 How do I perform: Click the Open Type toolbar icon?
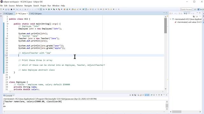[x=73, y=9]
